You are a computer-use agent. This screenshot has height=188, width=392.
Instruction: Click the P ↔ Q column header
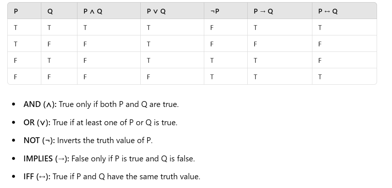[328, 11]
